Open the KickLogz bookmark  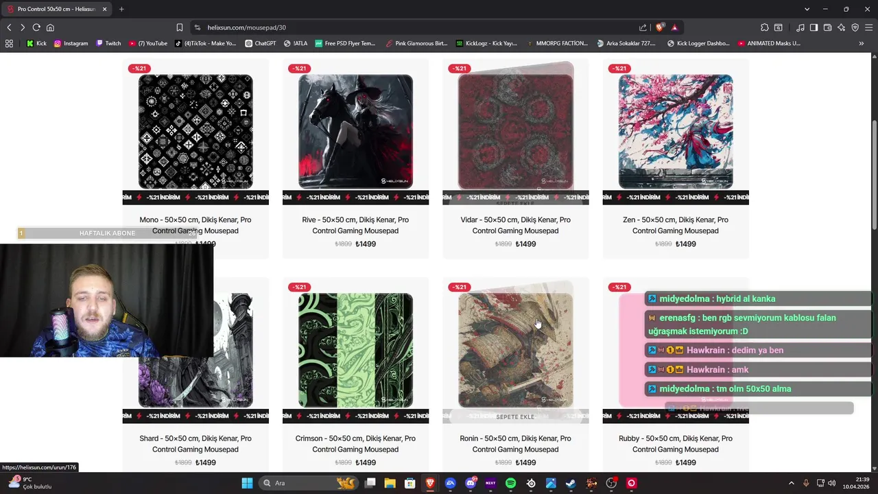[x=486, y=43]
